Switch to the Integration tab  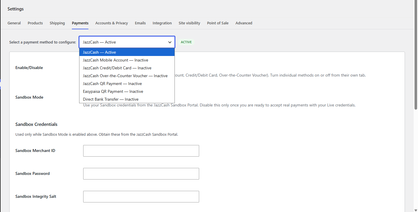(162, 23)
